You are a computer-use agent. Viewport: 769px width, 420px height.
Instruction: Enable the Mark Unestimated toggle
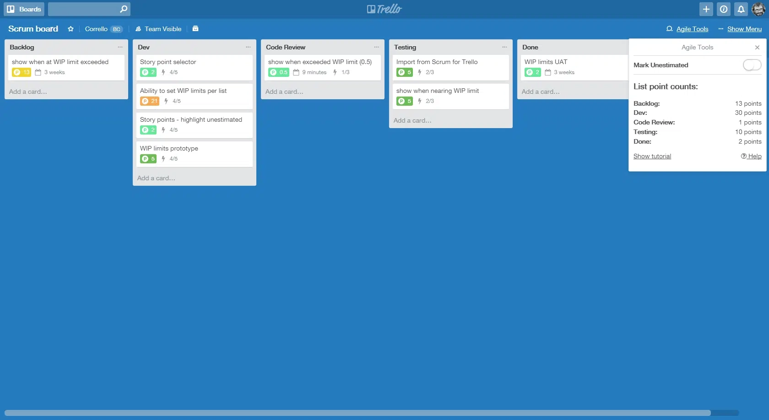(x=751, y=65)
